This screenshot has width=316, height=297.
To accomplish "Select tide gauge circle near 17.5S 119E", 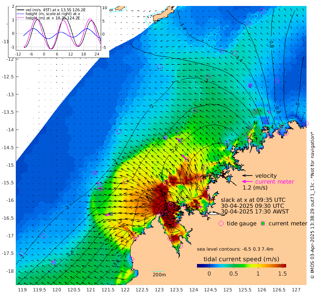I will 21,253.
